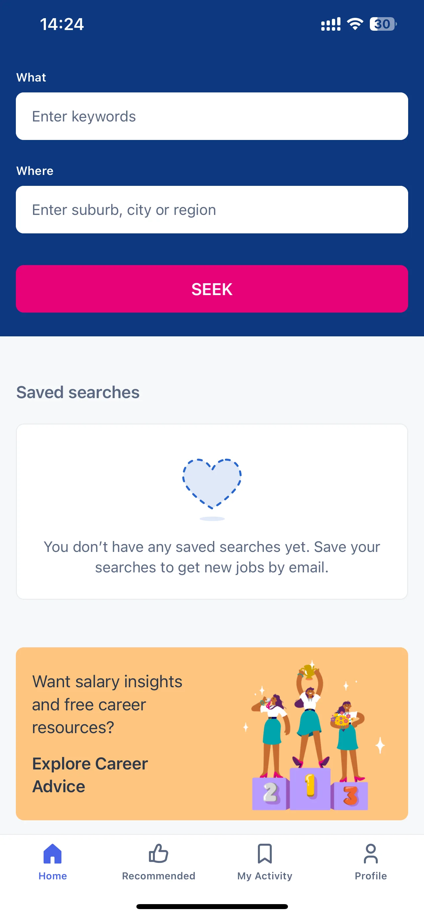The image size is (424, 917).
Task: Open Explore Career Advice link
Action: [90, 775]
